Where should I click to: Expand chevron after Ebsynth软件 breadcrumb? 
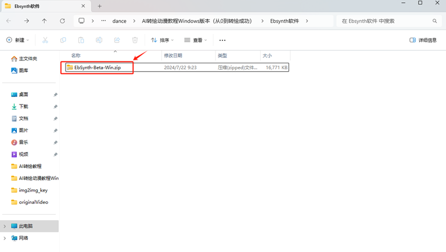(307, 21)
